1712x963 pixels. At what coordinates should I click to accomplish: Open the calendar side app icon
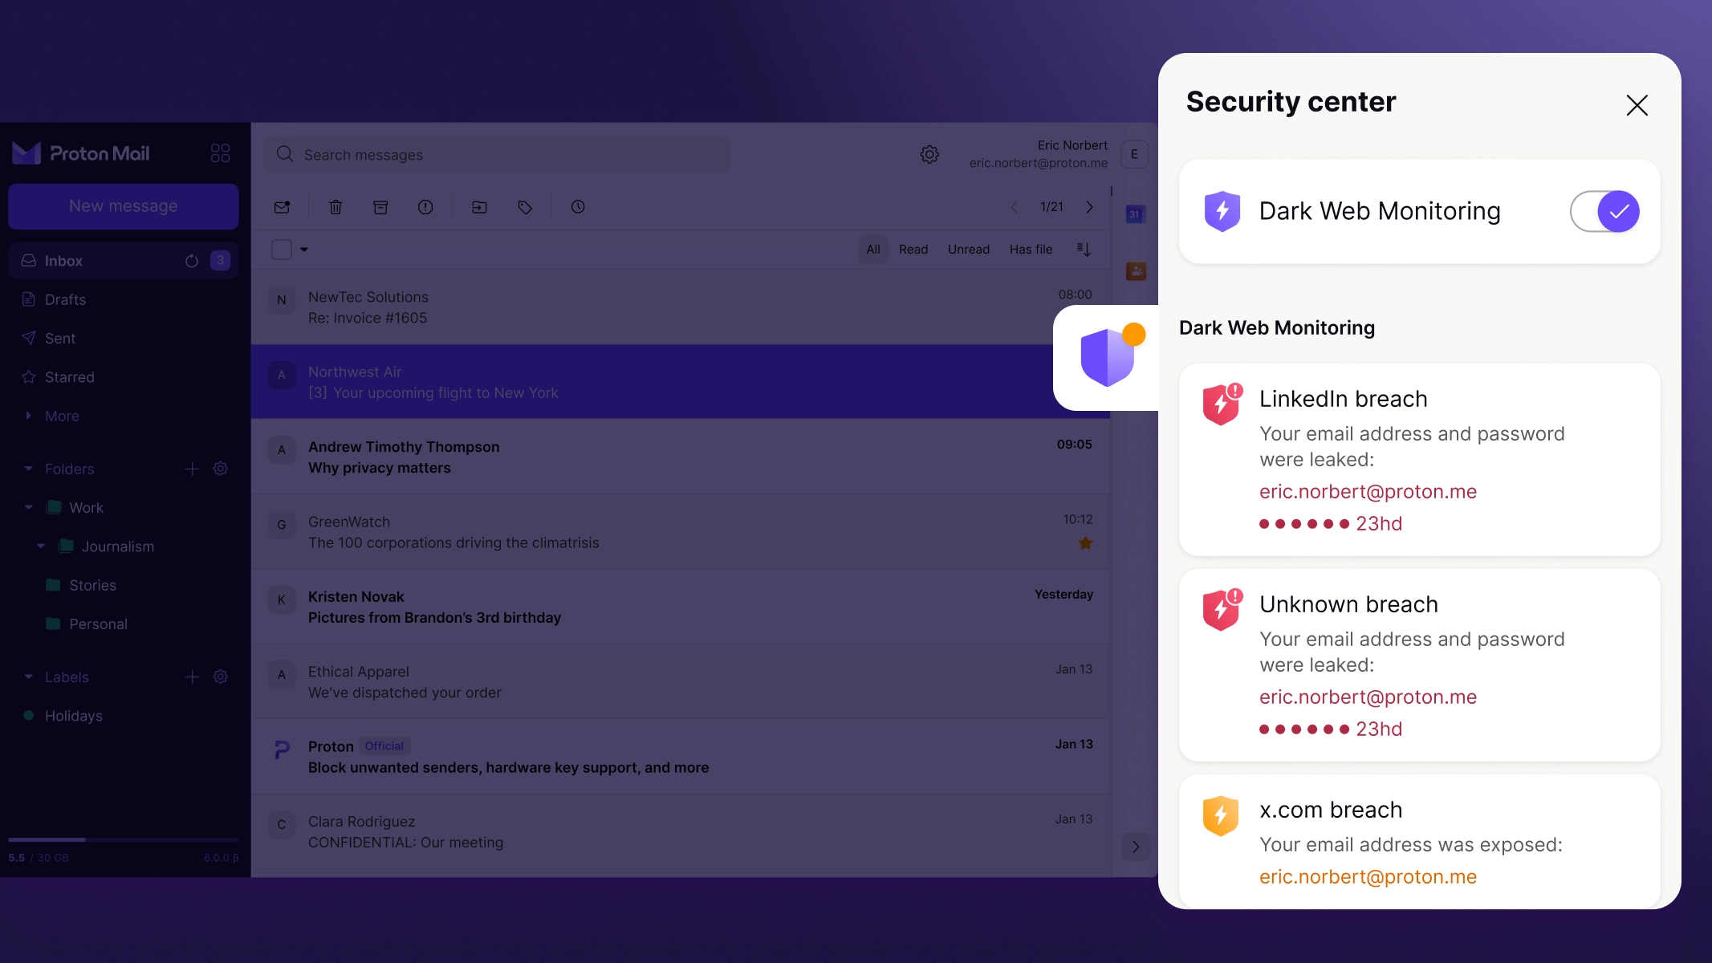pos(1134,214)
